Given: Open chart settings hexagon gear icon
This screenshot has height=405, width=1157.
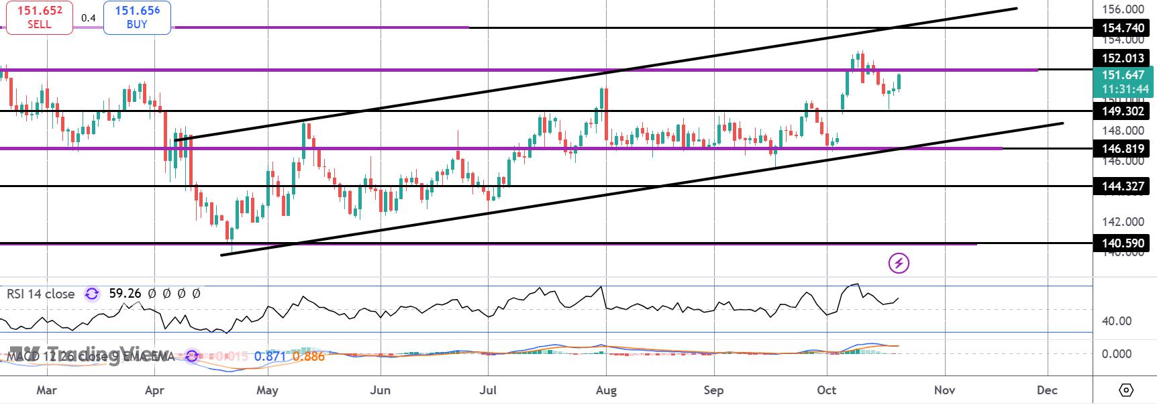Looking at the screenshot, I should (1126, 390).
